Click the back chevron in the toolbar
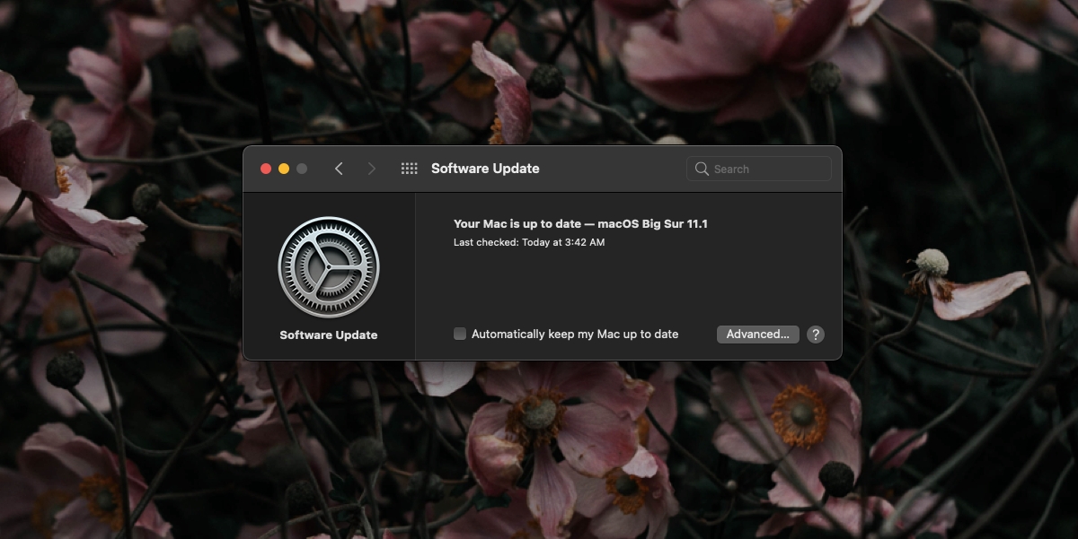The height and width of the screenshot is (539, 1078). click(339, 169)
